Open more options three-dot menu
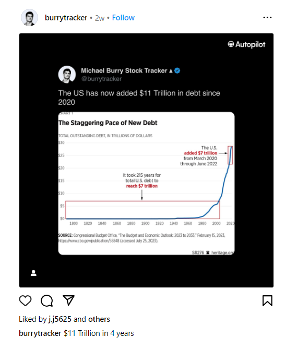Image resolution: width=286 pixels, height=338 pixels. coord(267,17)
